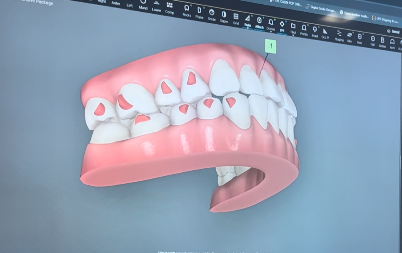Toggle the Grid overlay
This screenshot has height=253, width=402.
[236, 20]
